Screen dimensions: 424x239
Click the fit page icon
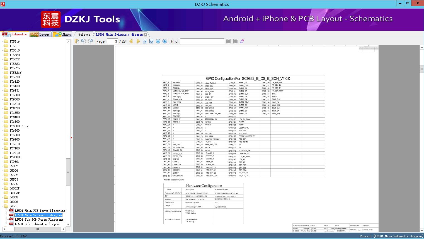click(x=151, y=41)
